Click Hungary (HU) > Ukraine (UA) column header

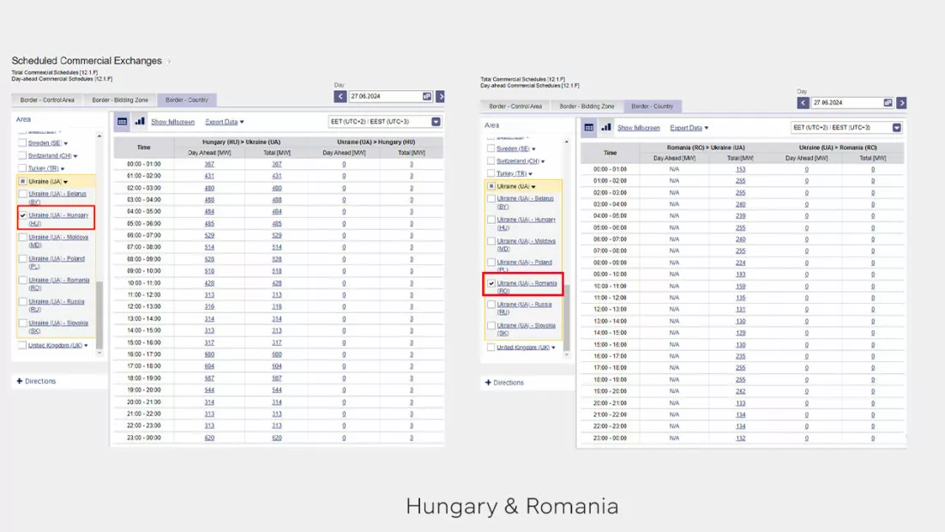tap(242, 142)
